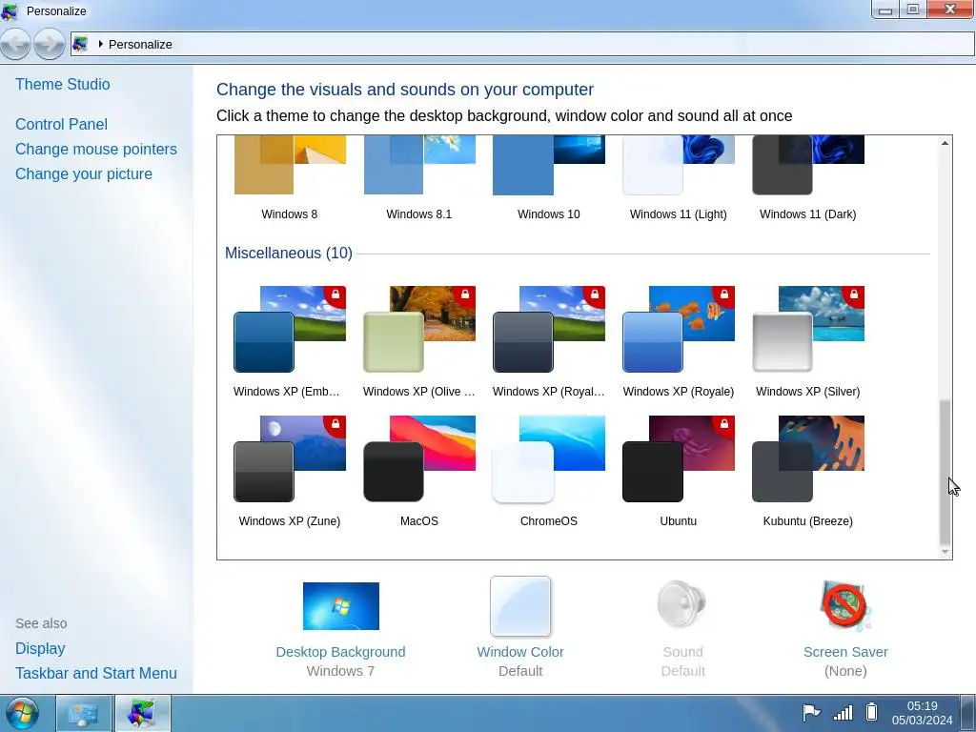Click the Personalize taskbar button
976x732 pixels.
143,713
